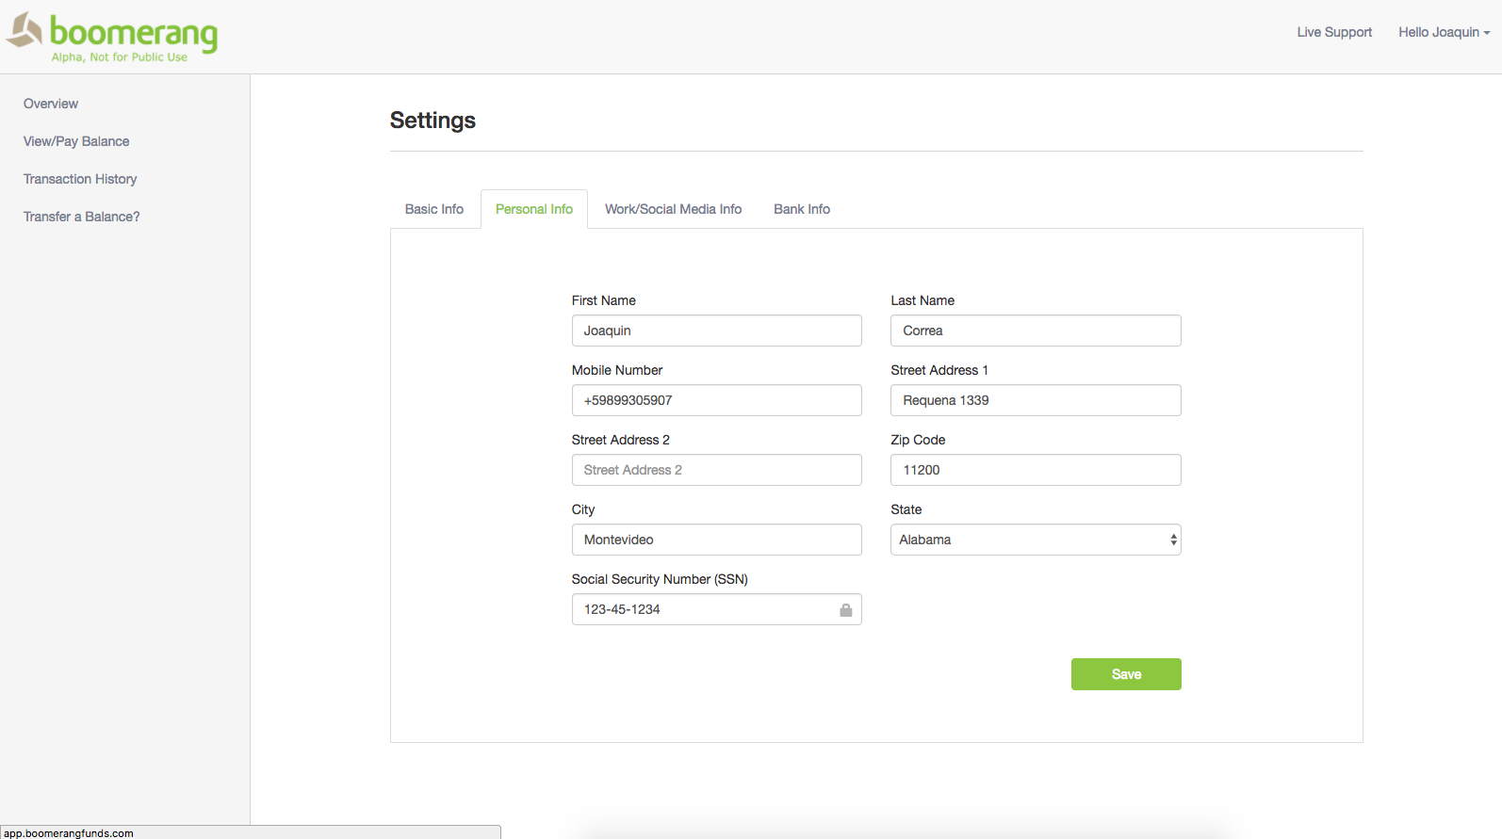Click the Social Security Number input
This screenshot has width=1502, height=839.
716,609
